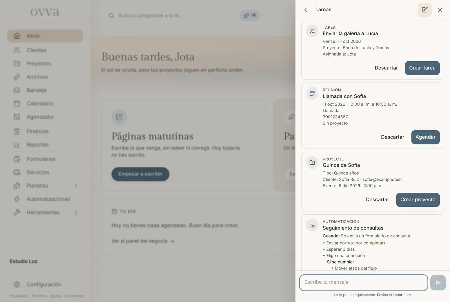Click the Calendario sidebar icon
The height and width of the screenshot is (302, 450).
point(17,103)
